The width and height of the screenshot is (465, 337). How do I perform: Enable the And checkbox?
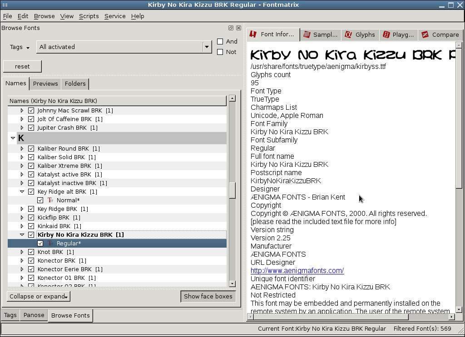point(220,41)
